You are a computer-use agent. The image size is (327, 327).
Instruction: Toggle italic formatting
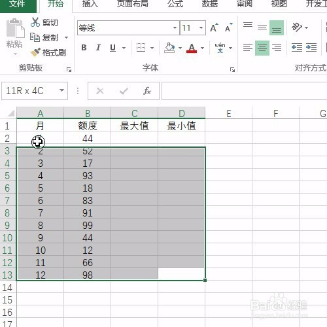[x=98, y=48]
